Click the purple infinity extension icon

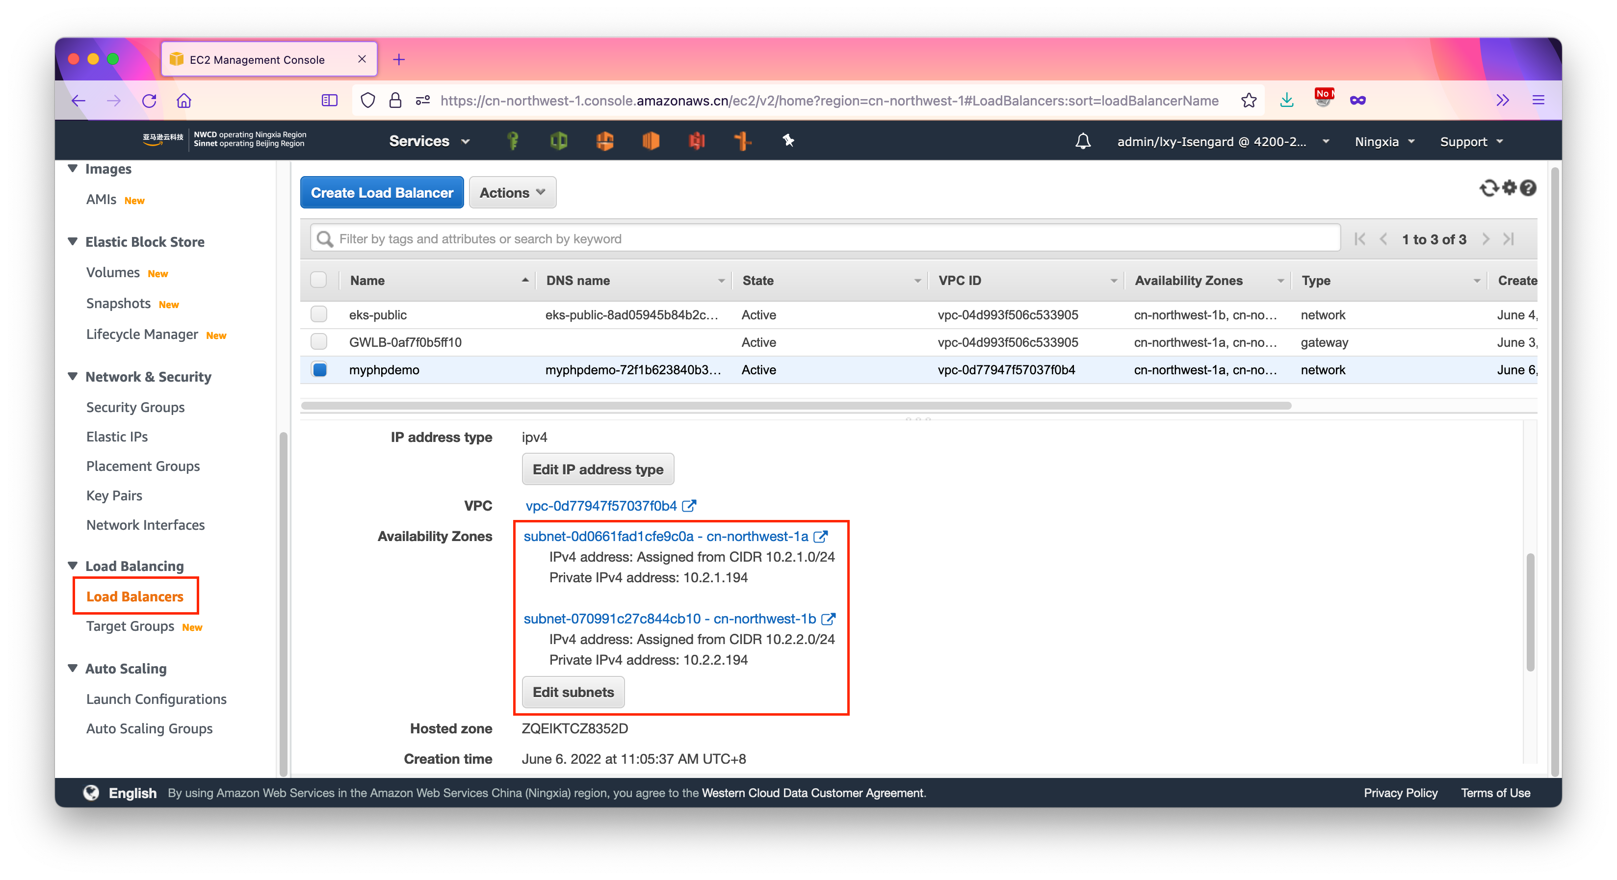[x=1358, y=101]
